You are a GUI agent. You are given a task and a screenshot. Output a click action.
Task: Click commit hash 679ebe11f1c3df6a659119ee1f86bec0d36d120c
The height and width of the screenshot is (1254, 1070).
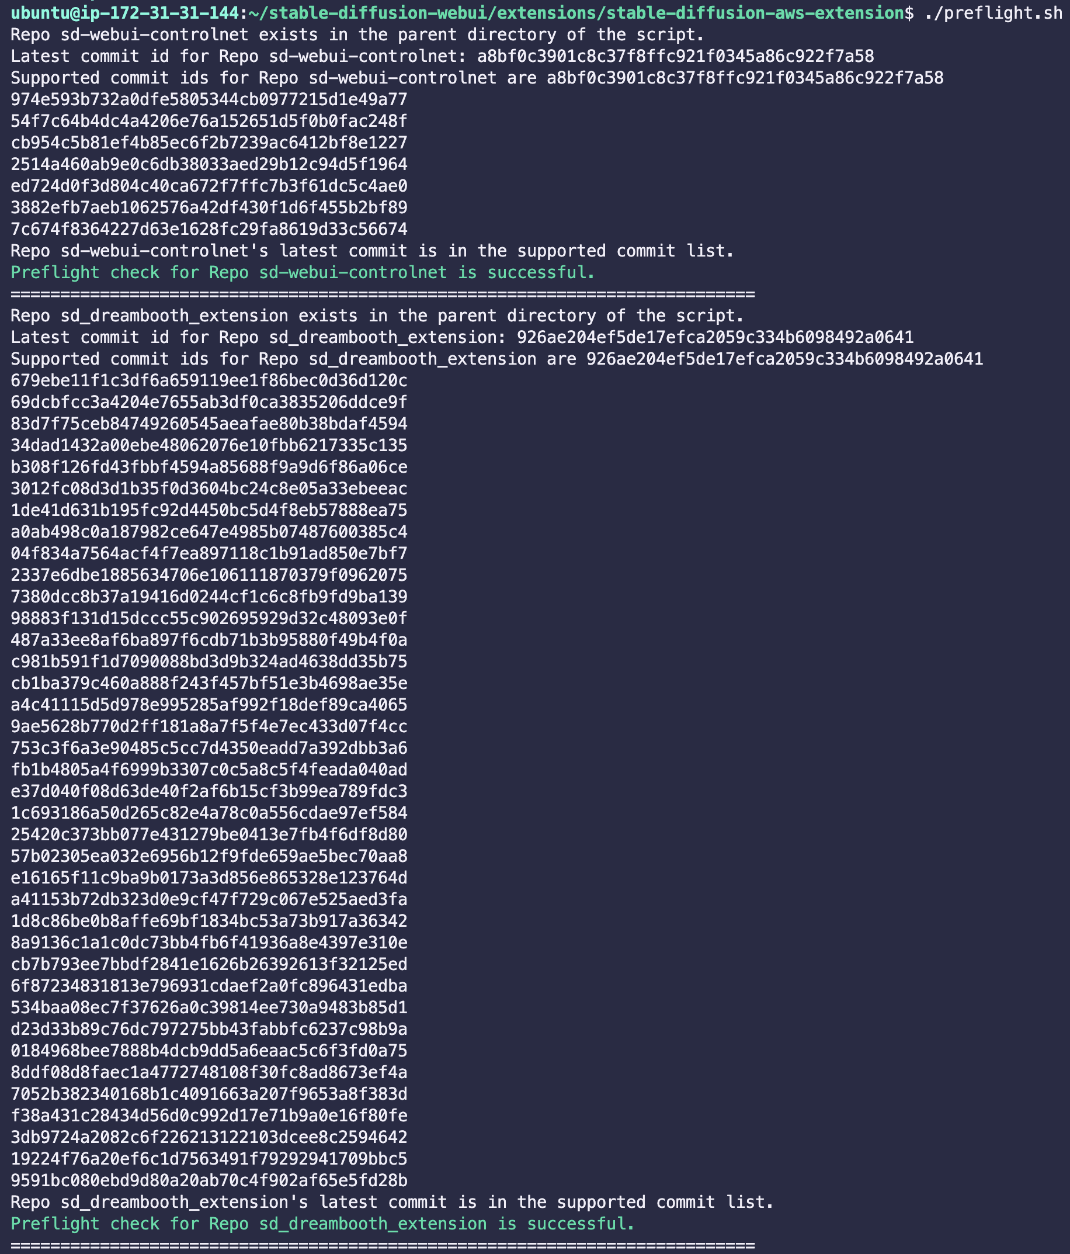209,380
